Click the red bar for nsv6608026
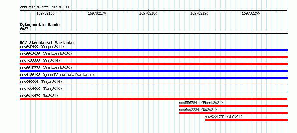The image size is (297, 133). pyautogui.click(x=154, y=57)
